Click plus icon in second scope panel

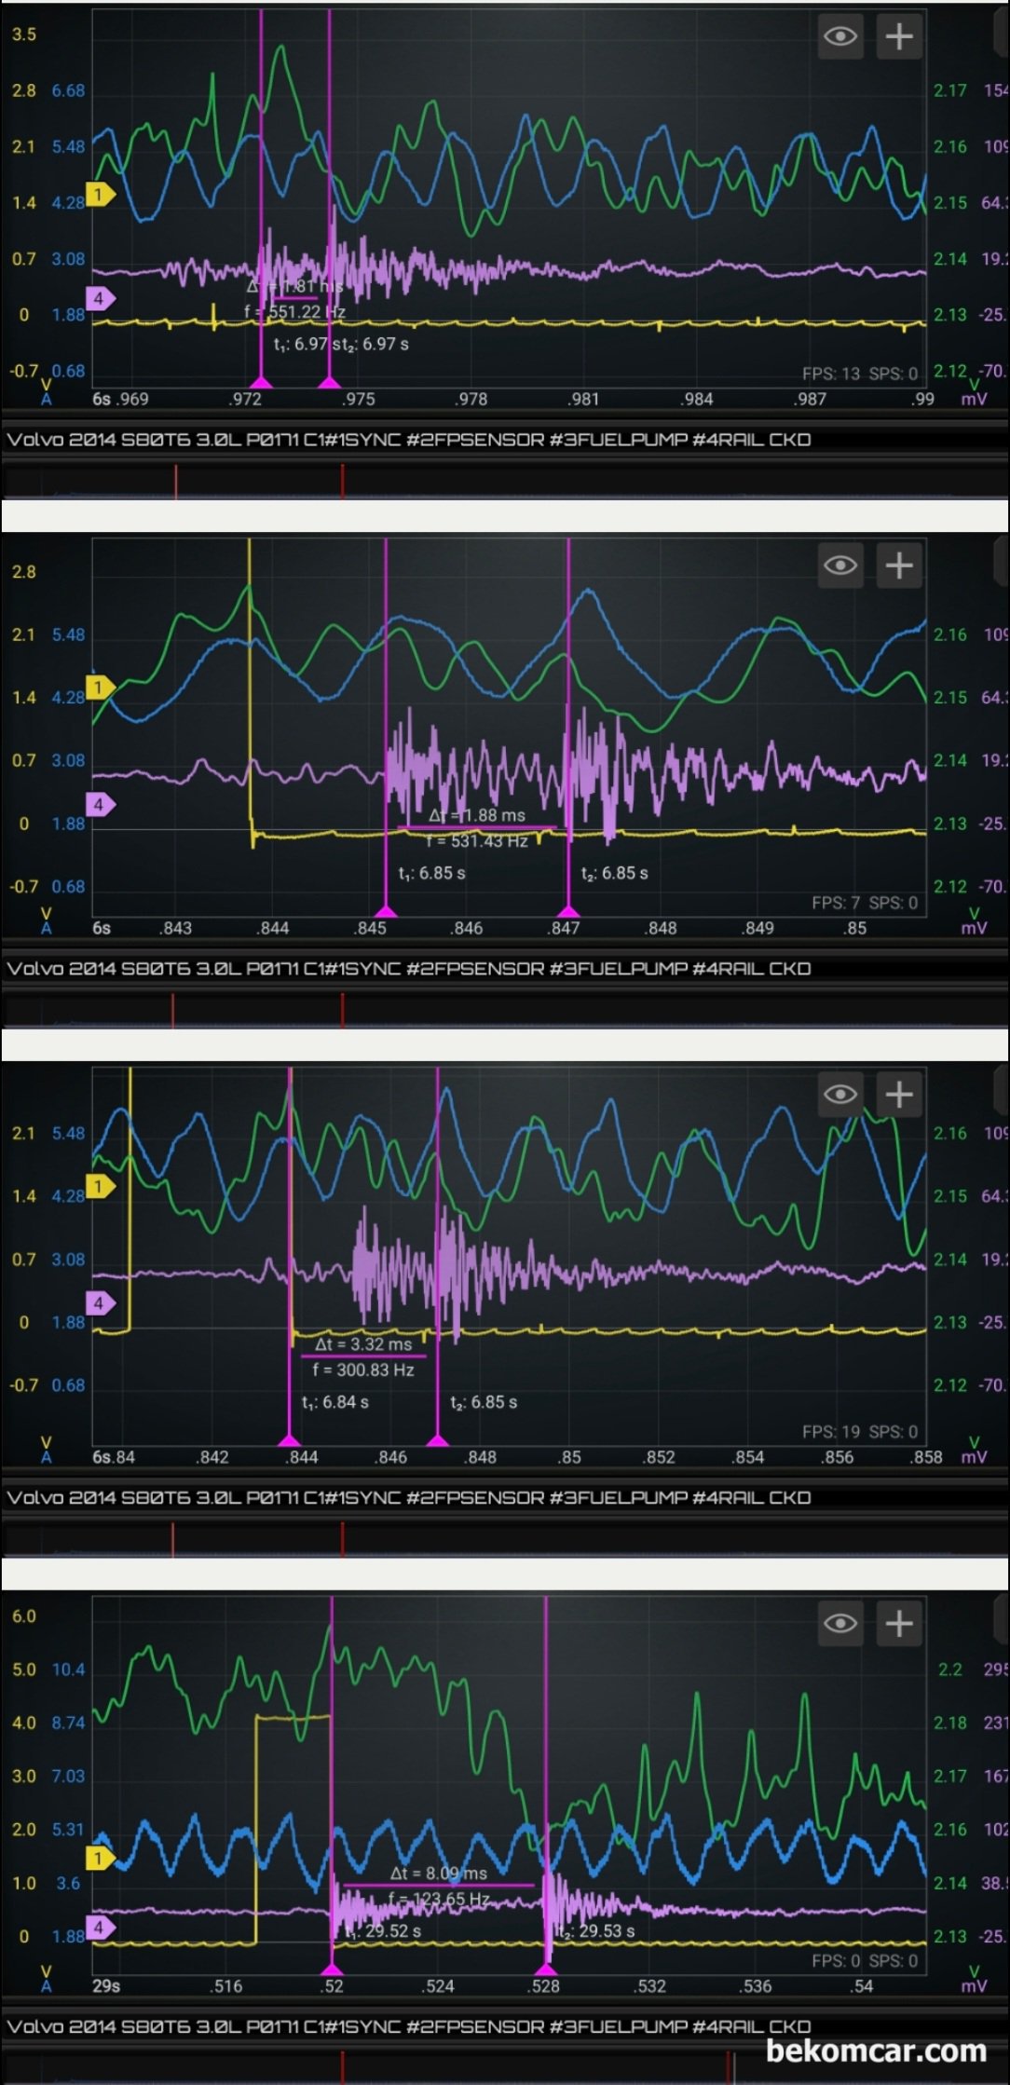click(x=899, y=565)
